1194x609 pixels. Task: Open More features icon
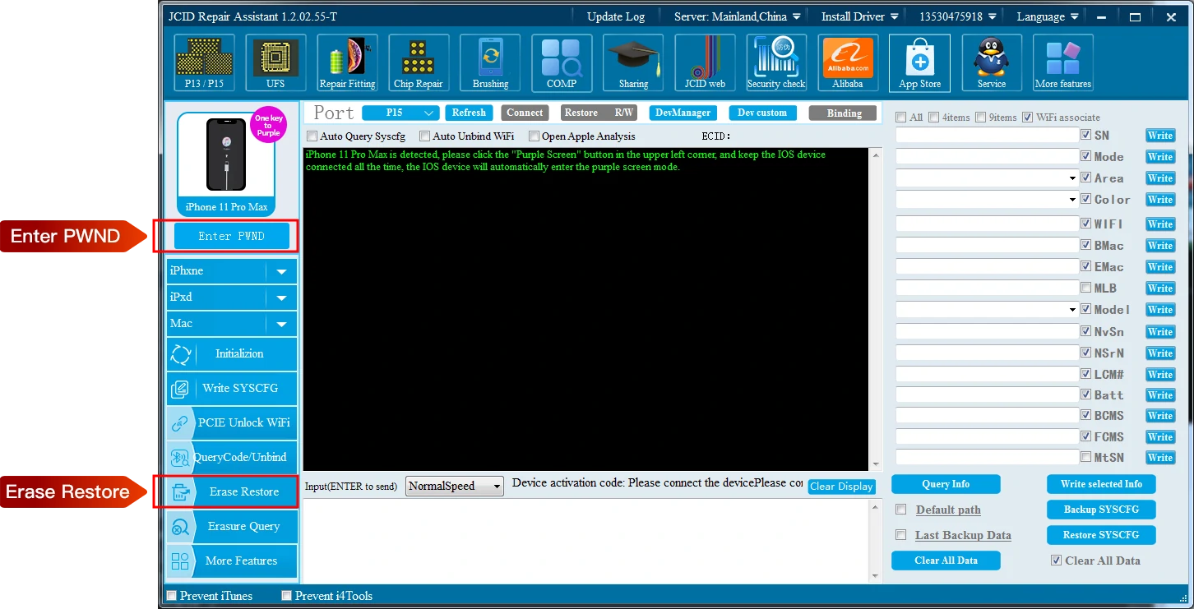point(1063,62)
